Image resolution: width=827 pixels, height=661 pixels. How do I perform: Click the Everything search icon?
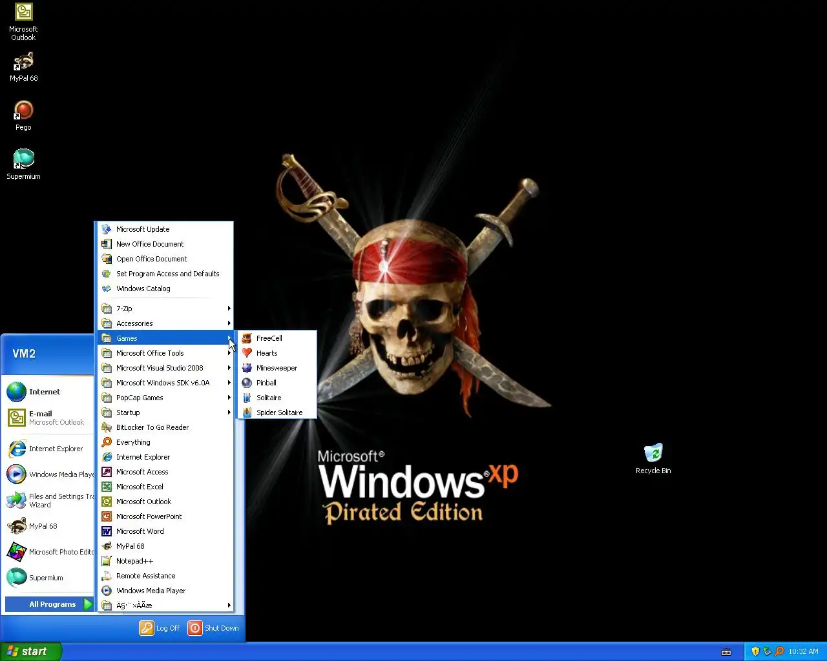107,442
